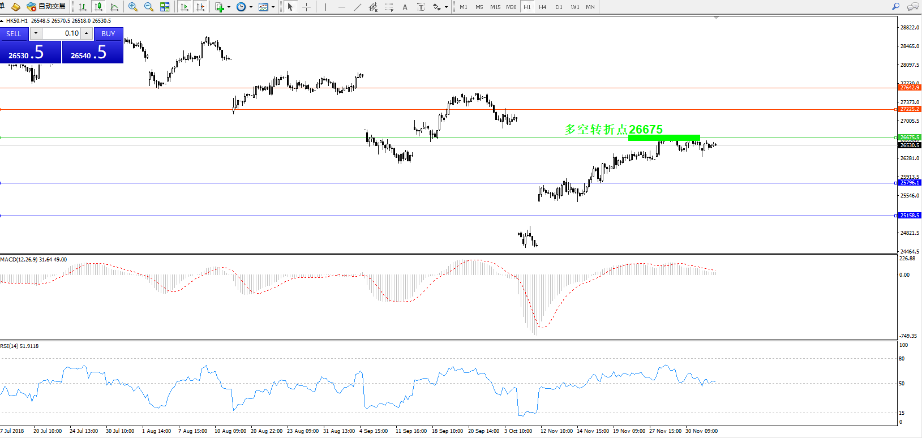
Task: Choose the text label 'A' tool
Action: [405, 7]
